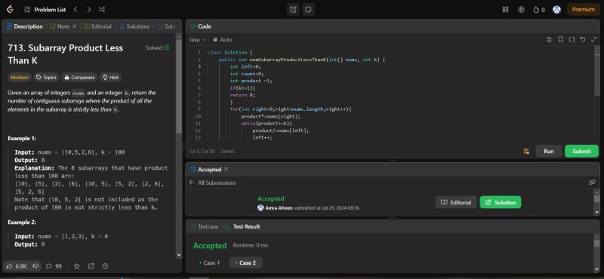
Task: Click the Medium difficulty tag
Action: pyautogui.click(x=20, y=78)
